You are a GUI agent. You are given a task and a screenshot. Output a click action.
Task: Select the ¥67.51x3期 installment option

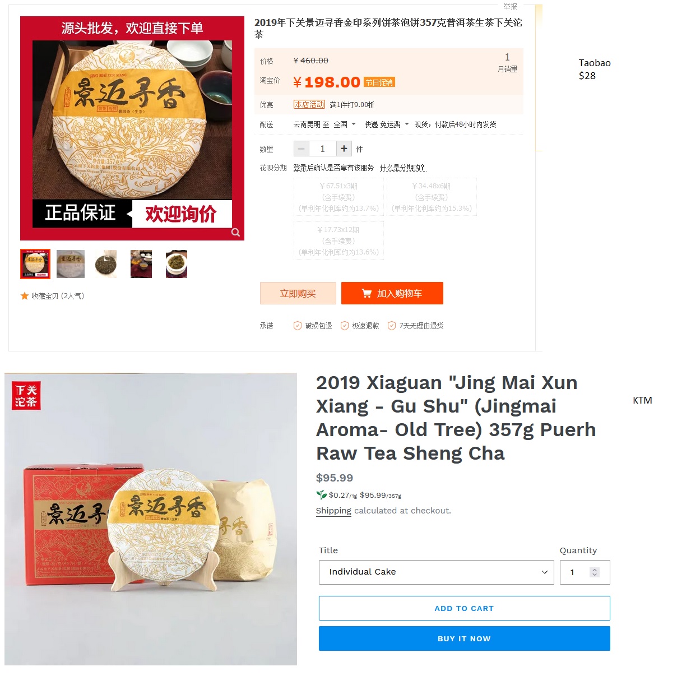pyautogui.click(x=338, y=197)
